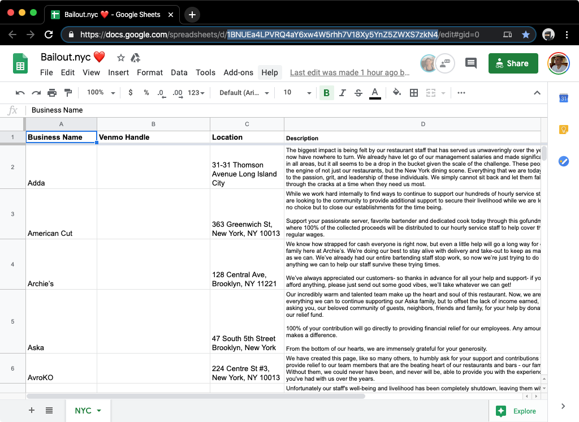
Task: Open the Insert menu
Action: [118, 72]
